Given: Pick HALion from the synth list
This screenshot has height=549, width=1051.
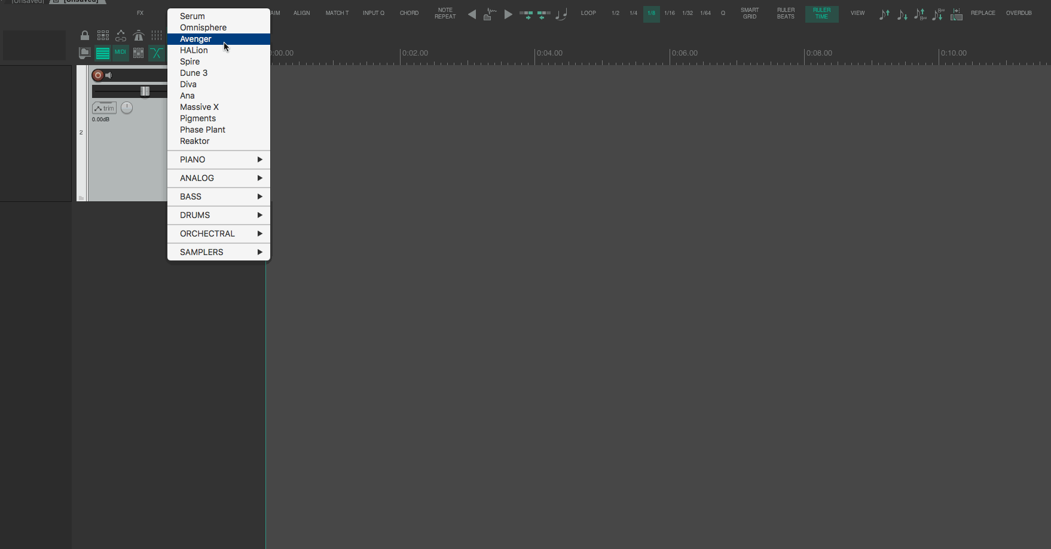Looking at the screenshot, I should [x=219, y=50].
